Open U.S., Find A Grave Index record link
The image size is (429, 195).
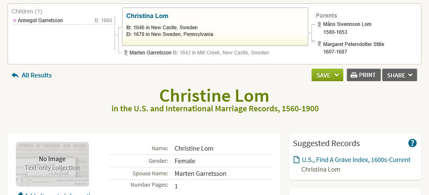pyautogui.click(x=356, y=160)
